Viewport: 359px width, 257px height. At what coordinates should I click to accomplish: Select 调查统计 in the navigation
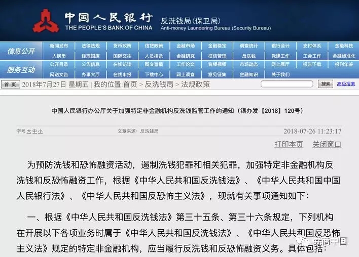tap(248, 46)
